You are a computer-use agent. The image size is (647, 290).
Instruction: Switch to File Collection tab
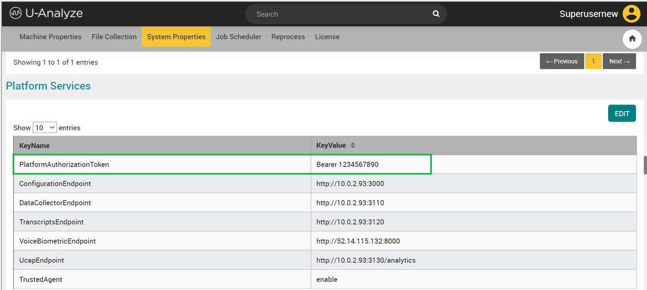click(x=114, y=37)
